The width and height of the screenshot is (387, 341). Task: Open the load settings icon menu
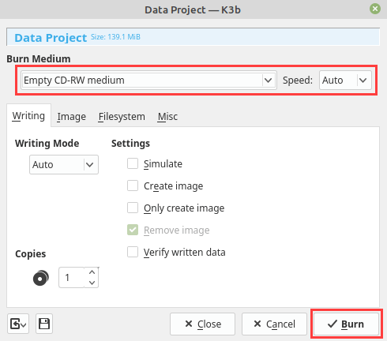click(x=18, y=324)
